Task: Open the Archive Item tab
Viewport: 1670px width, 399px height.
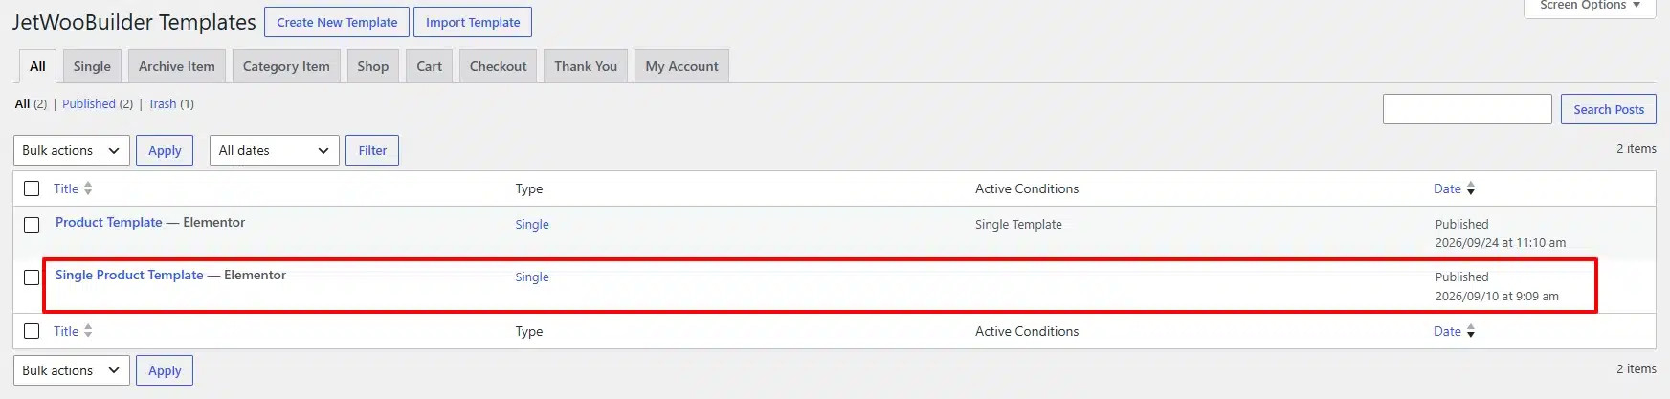Action: coord(177,66)
